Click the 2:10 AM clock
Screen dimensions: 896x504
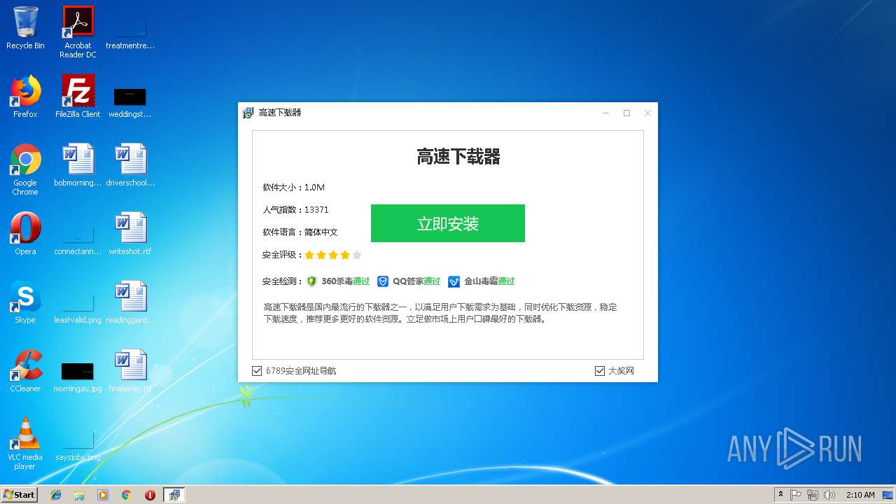(860, 495)
